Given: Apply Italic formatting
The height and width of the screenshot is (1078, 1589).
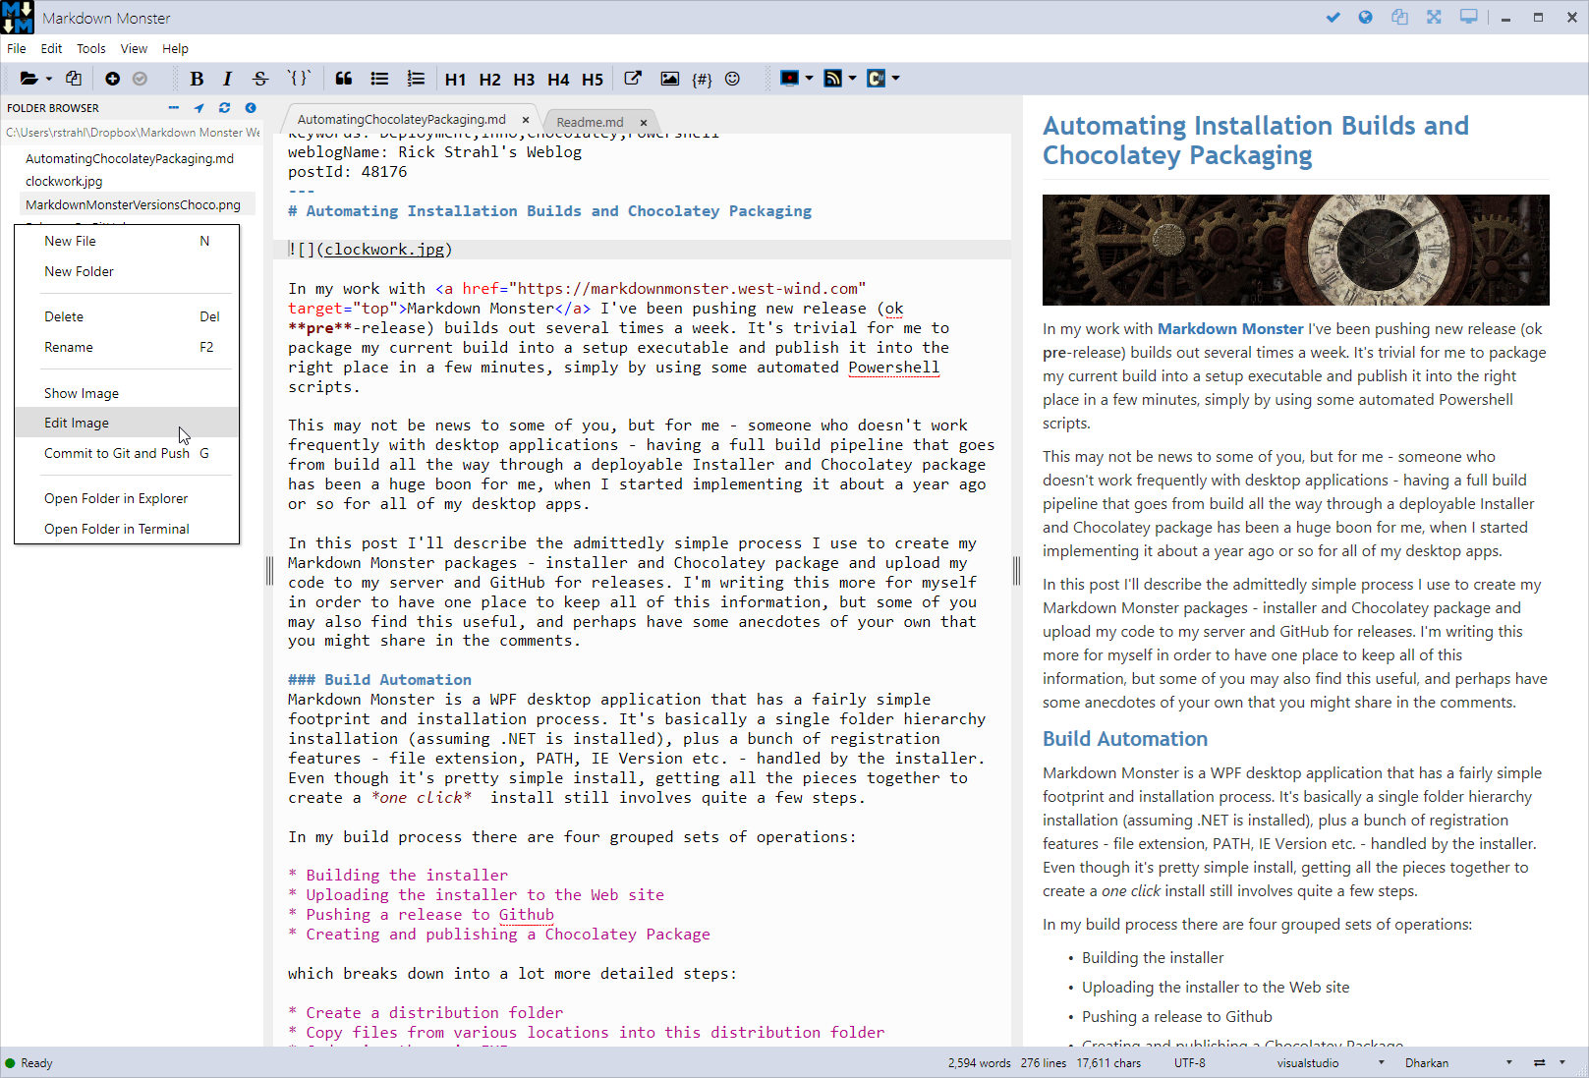Looking at the screenshot, I should point(227,79).
